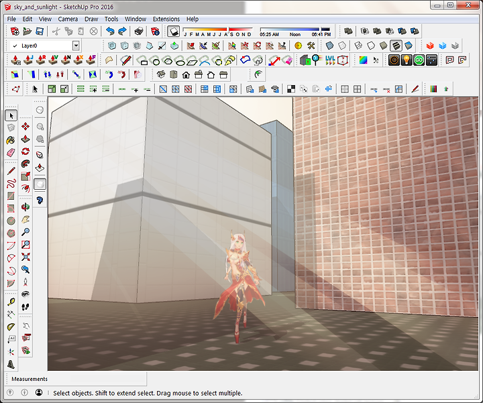
Task: Click the LVL plugin icon
Action: pyautogui.click(x=330, y=60)
